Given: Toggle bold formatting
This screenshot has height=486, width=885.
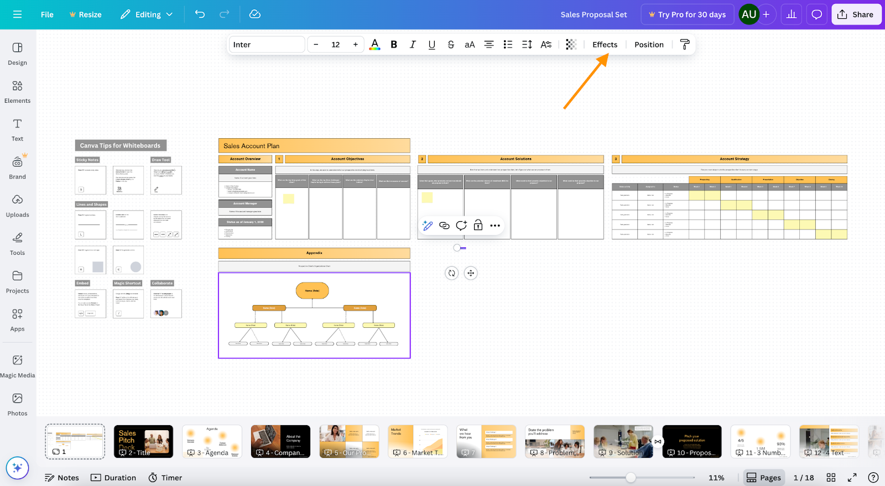Looking at the screenshot, I should (394, 45).
